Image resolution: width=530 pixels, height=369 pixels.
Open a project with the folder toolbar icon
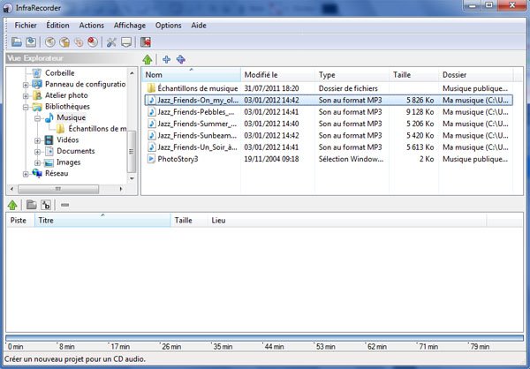[x=17, y=42]
